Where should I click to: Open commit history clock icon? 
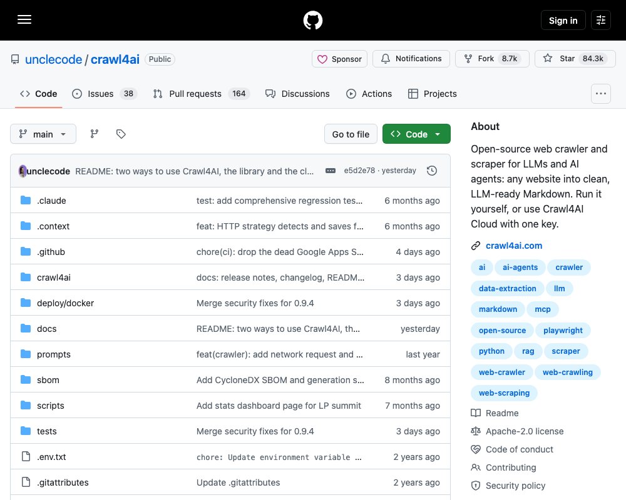[432, 171]
